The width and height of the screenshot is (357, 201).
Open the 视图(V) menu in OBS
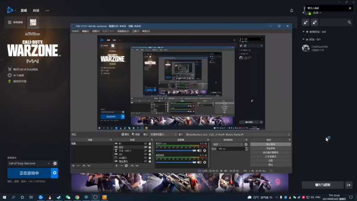(96, 31)
